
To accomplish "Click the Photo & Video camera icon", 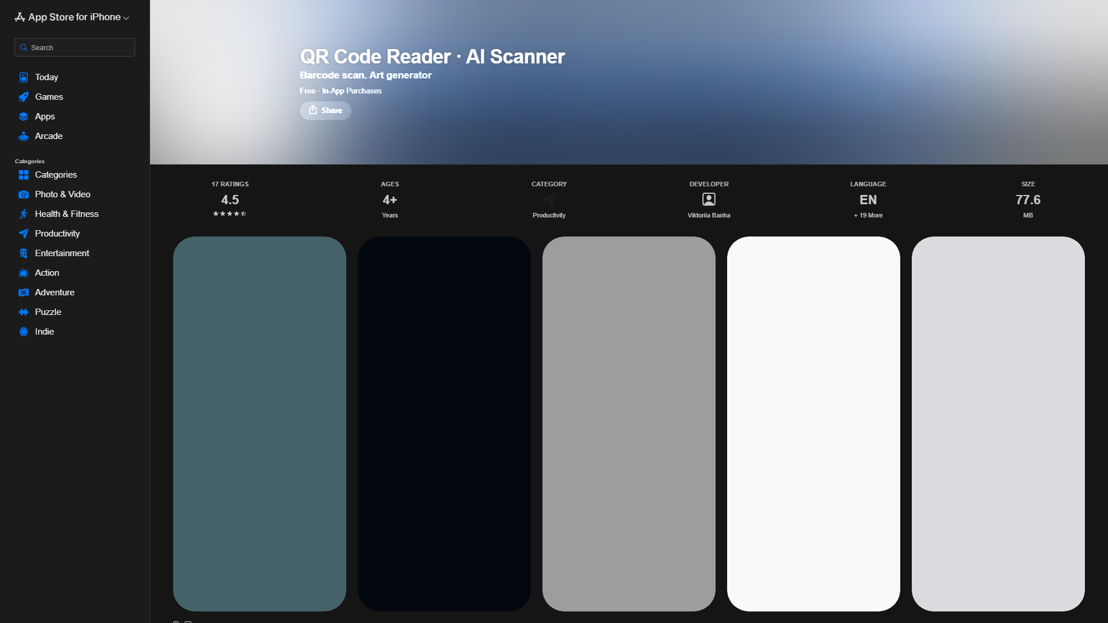I will (x=24, y=194).
